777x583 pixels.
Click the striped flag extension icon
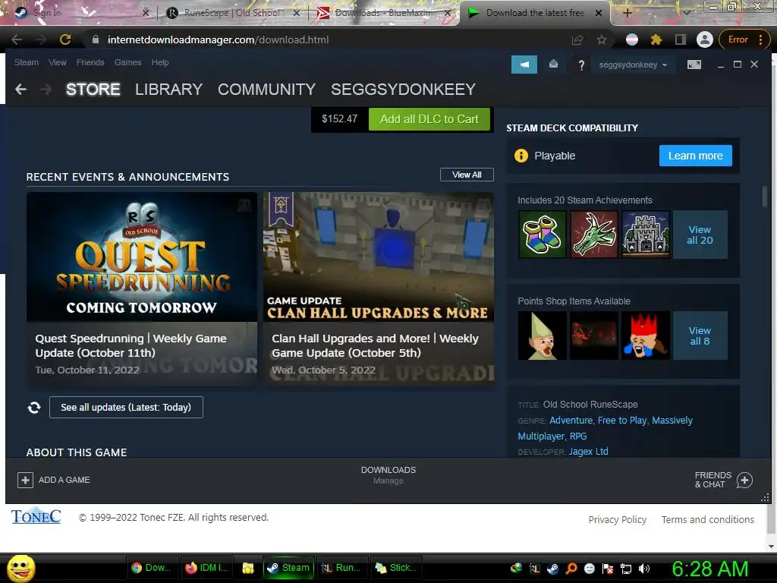[x=632, y=39]
